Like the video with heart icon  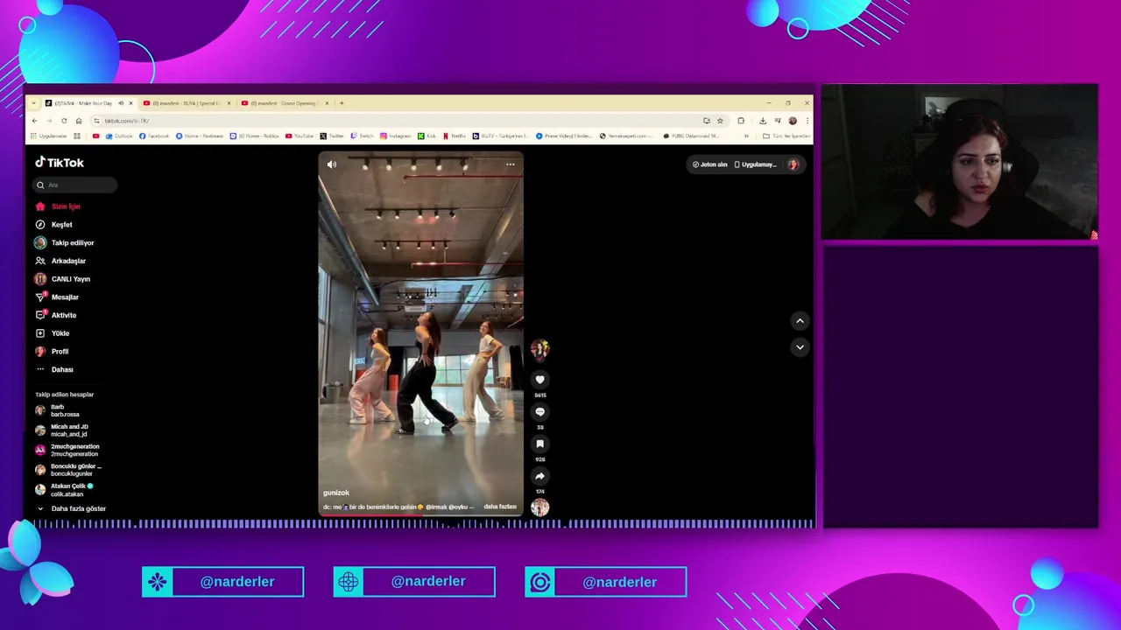tap(540, 380)
